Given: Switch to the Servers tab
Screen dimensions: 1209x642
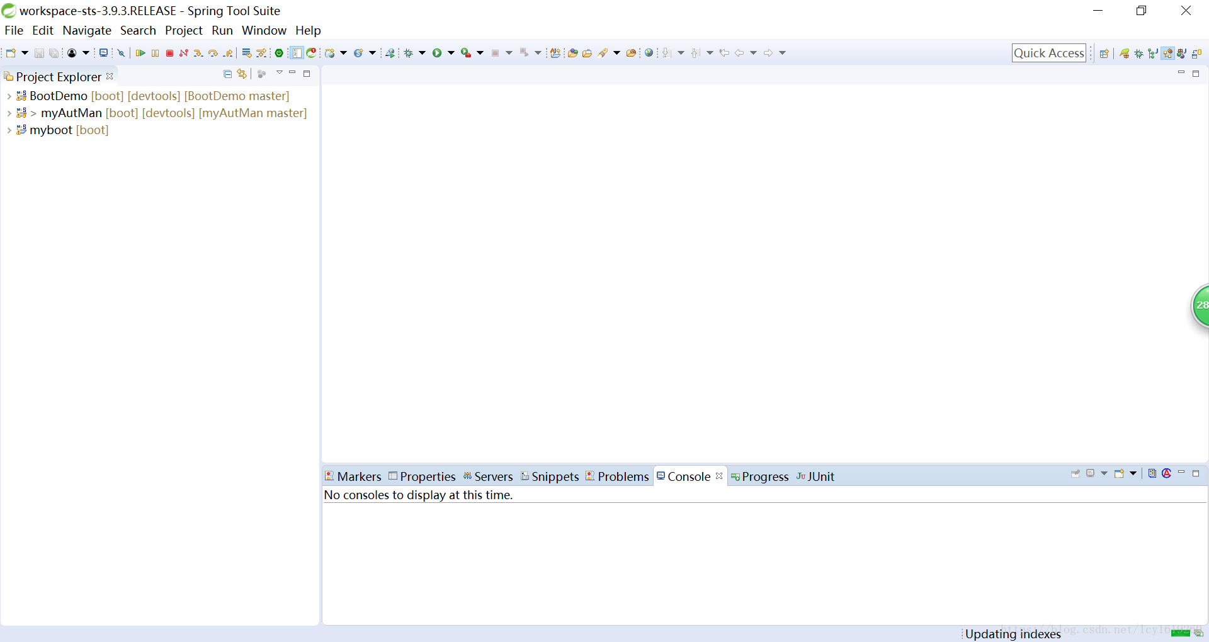Looking at the screenshot, I should (x=488, y=476).
